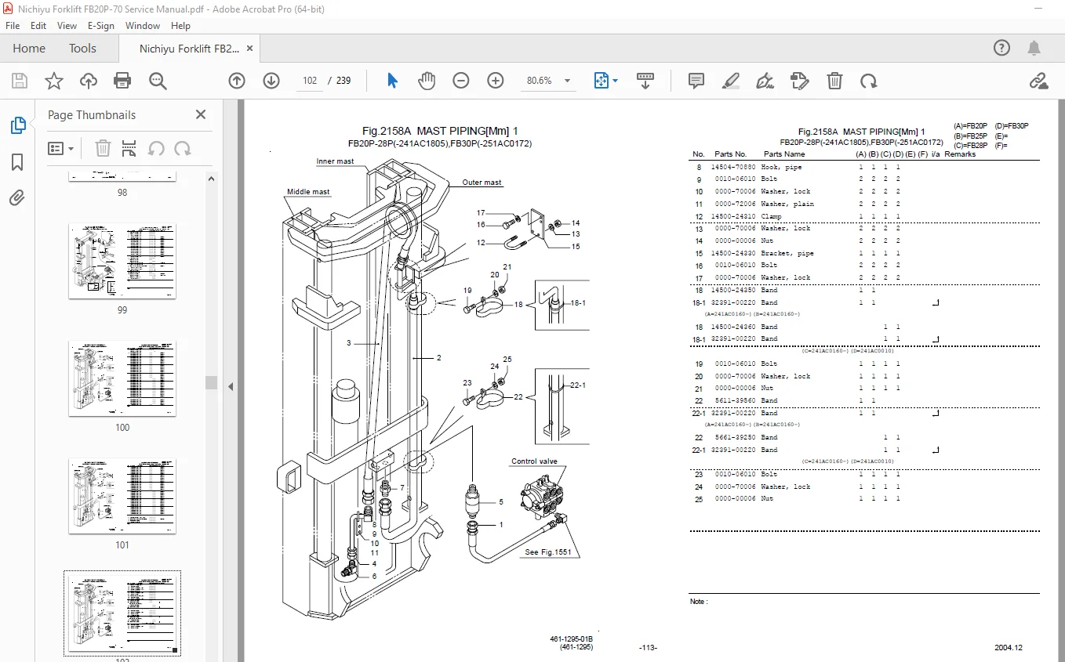This screenshot has height=662, width=1065.
Task: Print the document
Action: 122,81
